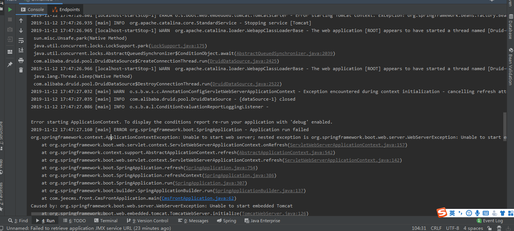The image size is (514, 231).
Task: Click the Sogou emoji smiley icon
Action: [469, 213]
